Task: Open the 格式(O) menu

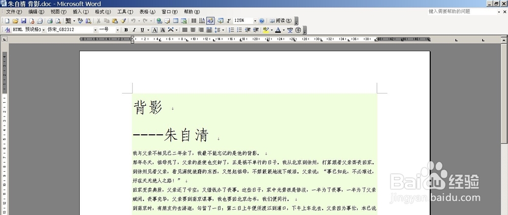Action: (x=103, y=12)
